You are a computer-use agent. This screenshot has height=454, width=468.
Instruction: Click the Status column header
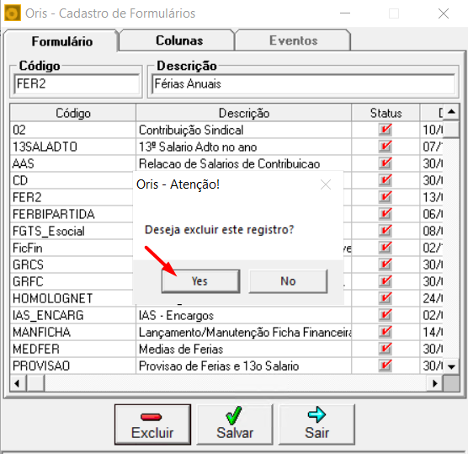tap(386, 113)
